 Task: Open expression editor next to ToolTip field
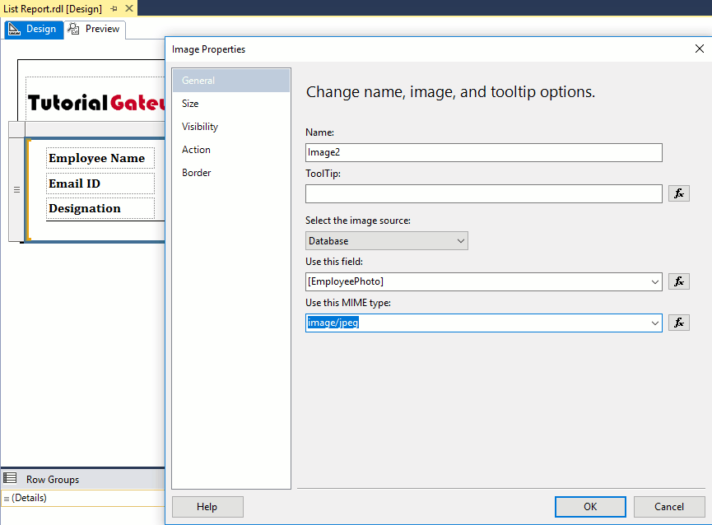tap(678, 193)
